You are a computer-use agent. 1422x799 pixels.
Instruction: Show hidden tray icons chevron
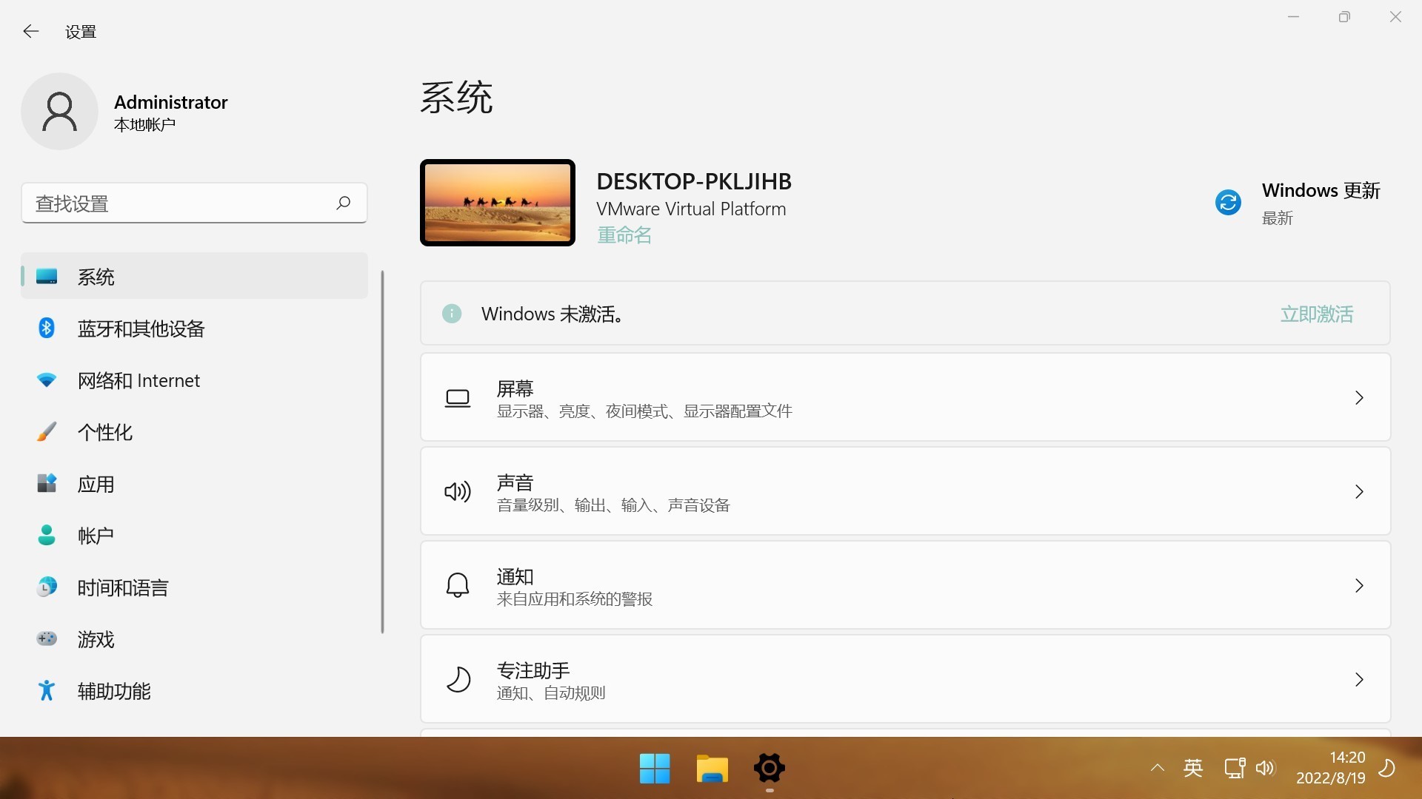click(1157, 768)
